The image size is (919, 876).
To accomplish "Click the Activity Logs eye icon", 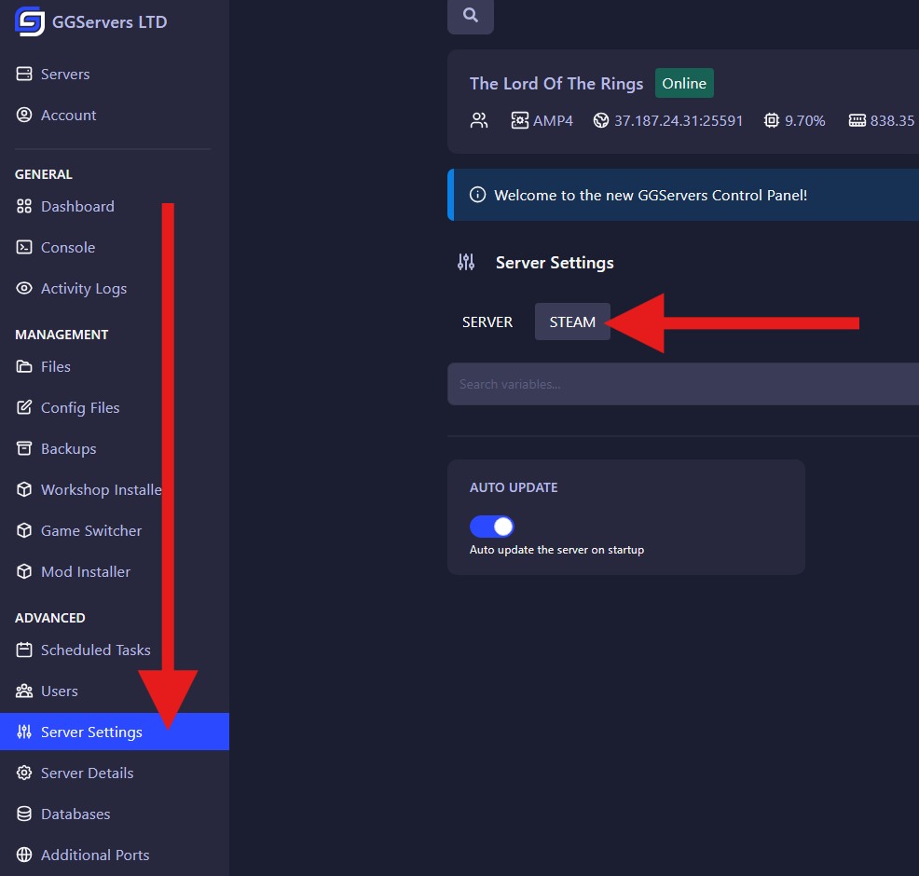I will point(24,289).
